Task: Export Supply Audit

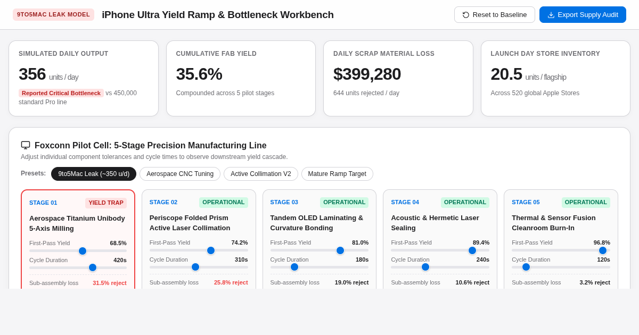Action: point(583,15)
